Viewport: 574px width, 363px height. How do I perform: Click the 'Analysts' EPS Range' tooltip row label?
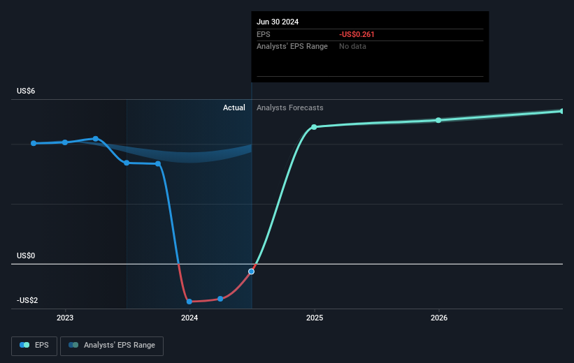pos(292,47)
